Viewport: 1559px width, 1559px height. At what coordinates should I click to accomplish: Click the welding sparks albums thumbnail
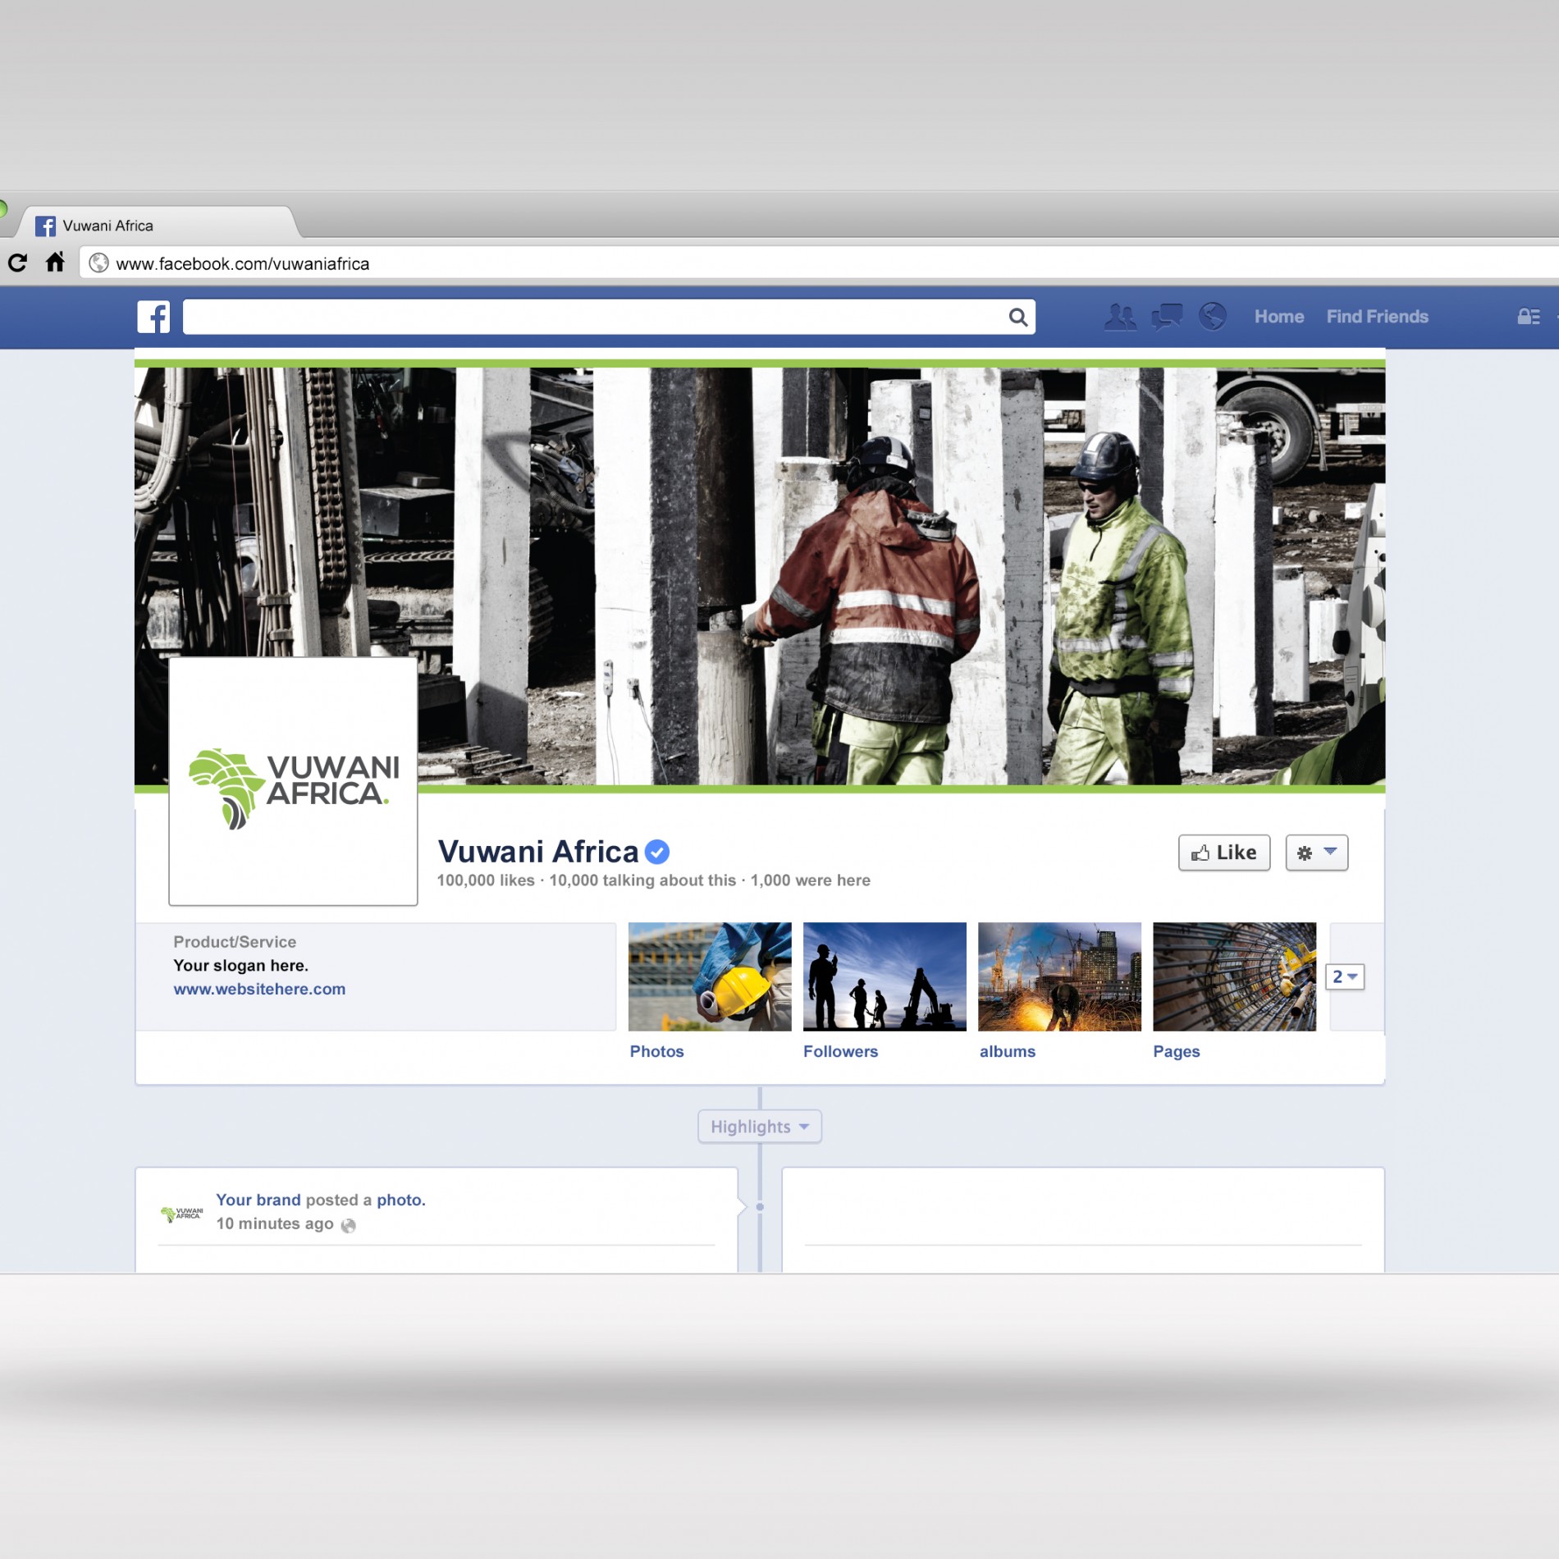tap(1059, 976)
